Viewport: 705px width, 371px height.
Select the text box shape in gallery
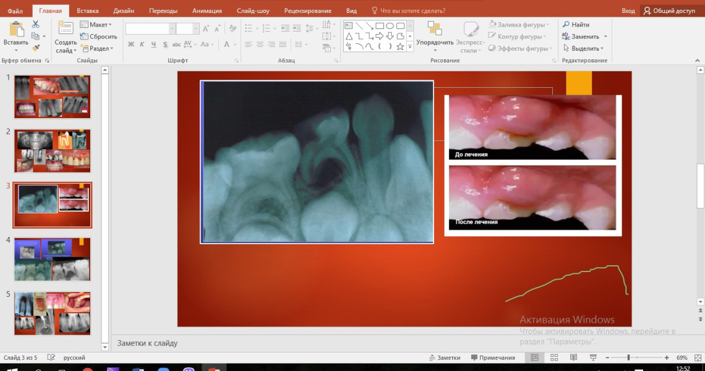click(348, 25)
